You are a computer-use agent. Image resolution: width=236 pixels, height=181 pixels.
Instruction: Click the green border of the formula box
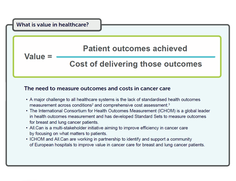(x=117, y=37)
